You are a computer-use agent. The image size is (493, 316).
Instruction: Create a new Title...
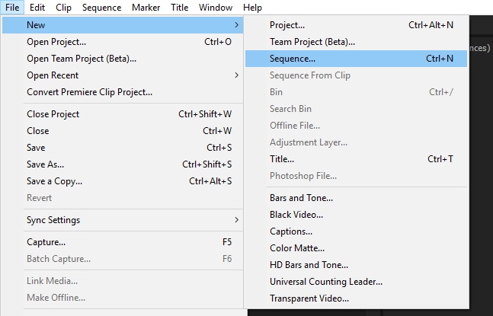click(282, 159)
